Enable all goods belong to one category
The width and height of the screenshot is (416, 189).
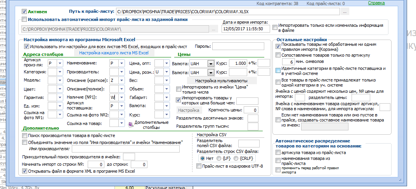(278, 82)
